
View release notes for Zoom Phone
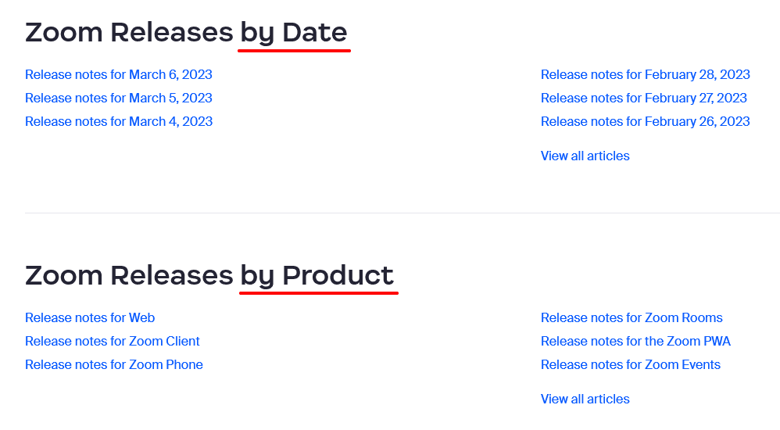coord(114,365)
